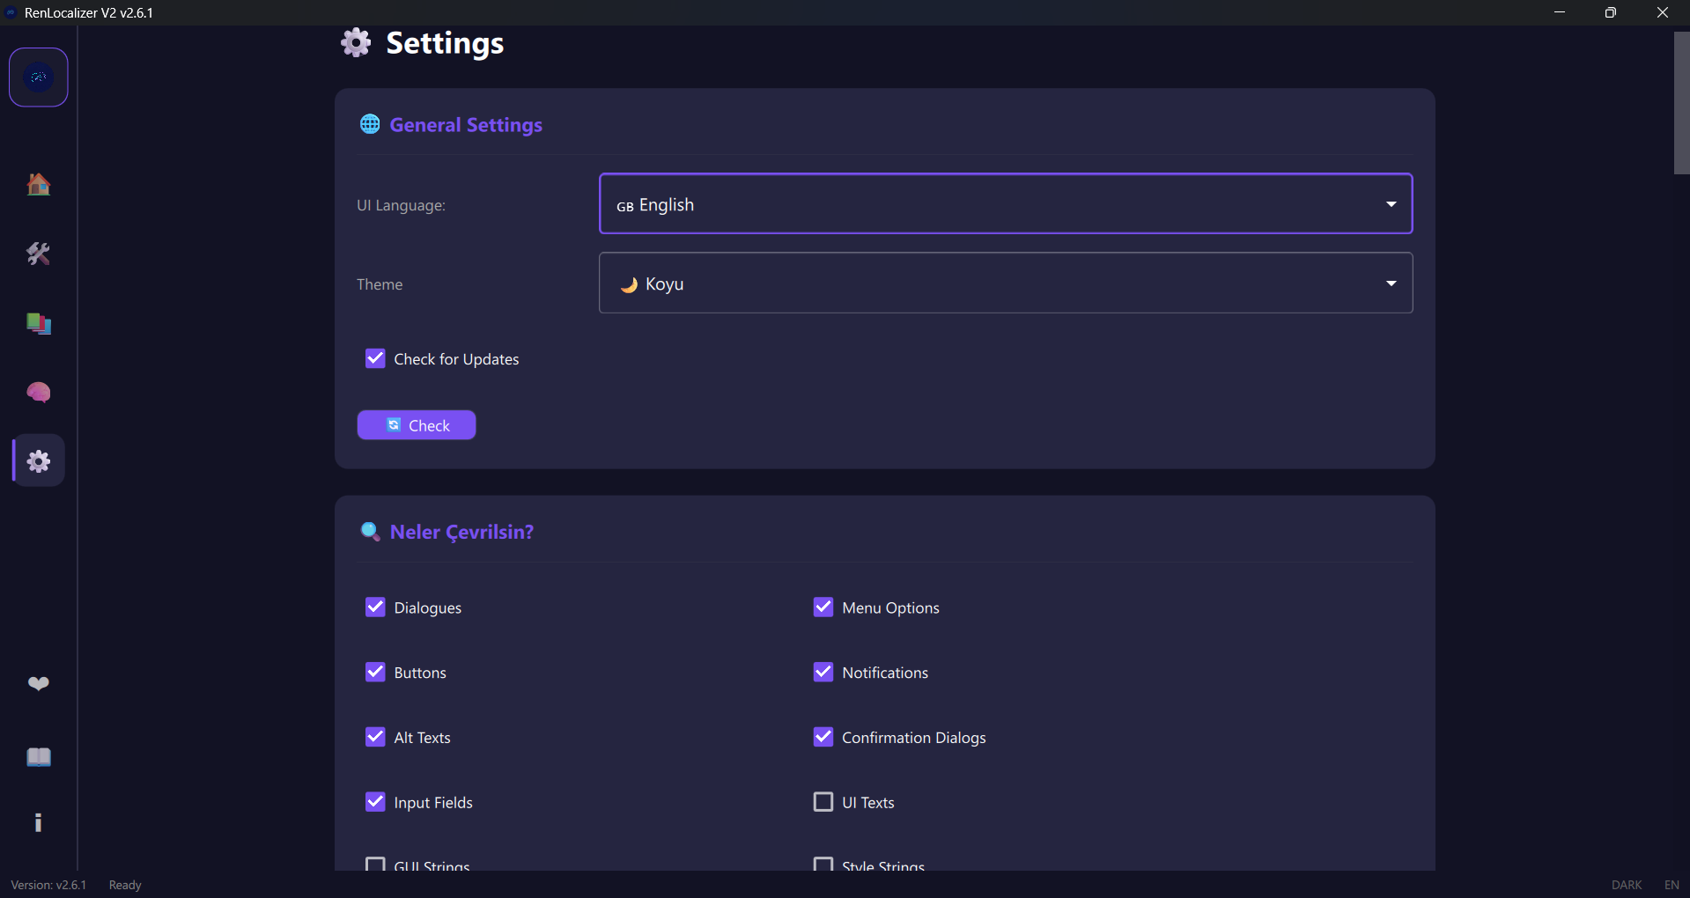
Task: Toggle the Confirmation Dialogs checkbox
Action: coord(823,737)
